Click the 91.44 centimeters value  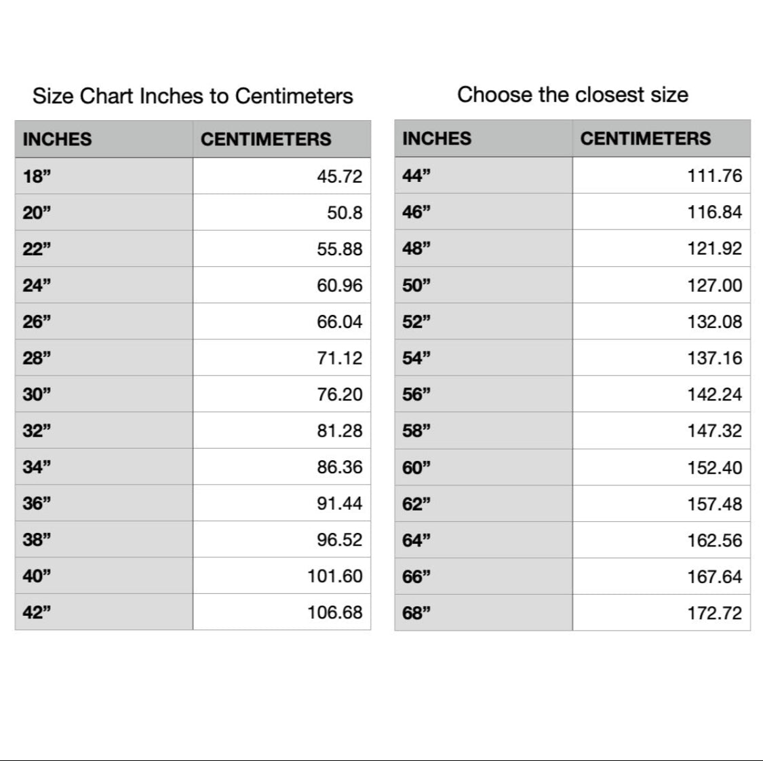click(339, 504)
